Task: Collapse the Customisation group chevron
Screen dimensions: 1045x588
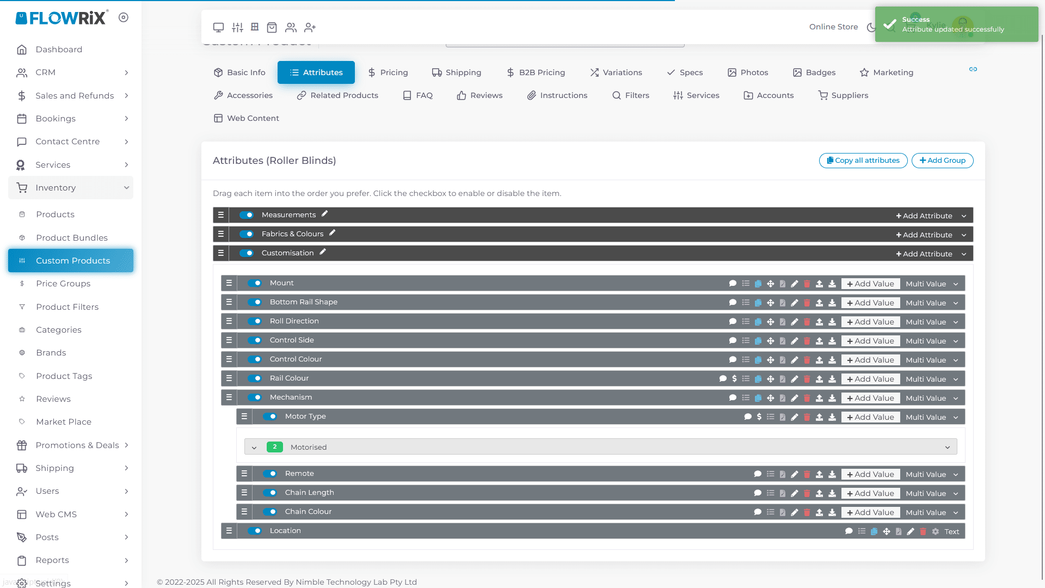Action: 964,254
